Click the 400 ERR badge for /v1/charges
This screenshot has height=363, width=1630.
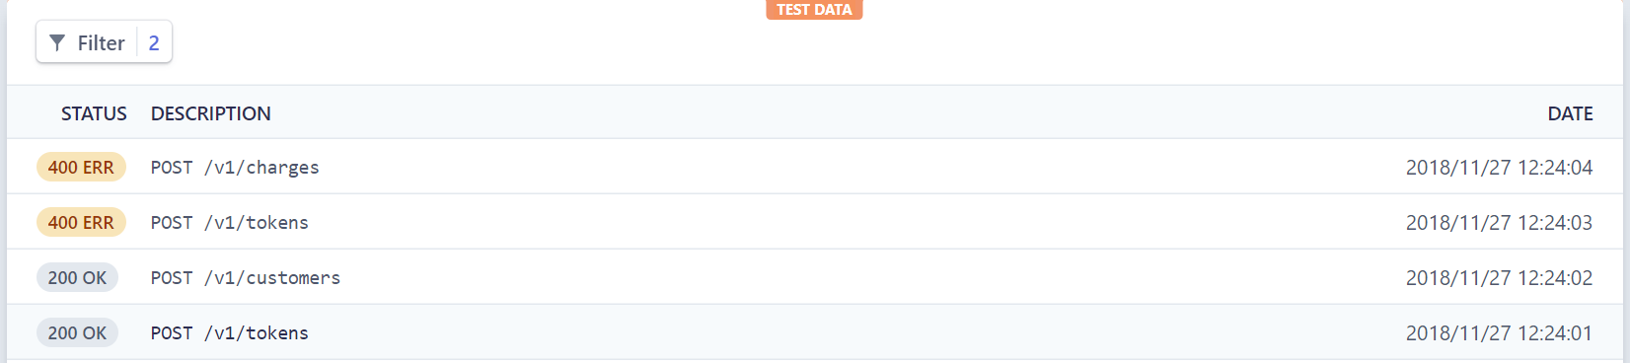tap(81, 167)
